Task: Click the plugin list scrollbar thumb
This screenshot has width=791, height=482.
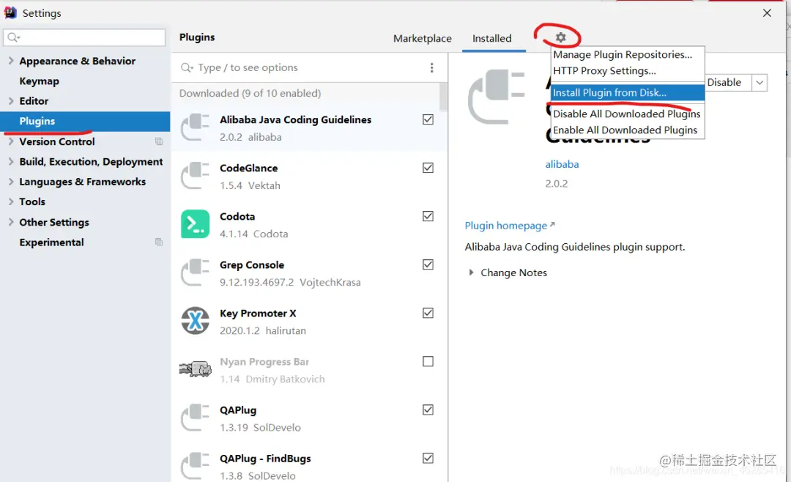Action: point(443,97)
